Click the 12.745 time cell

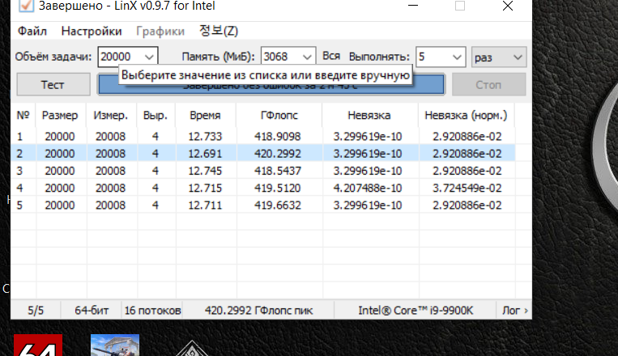[x=205, y=171]
